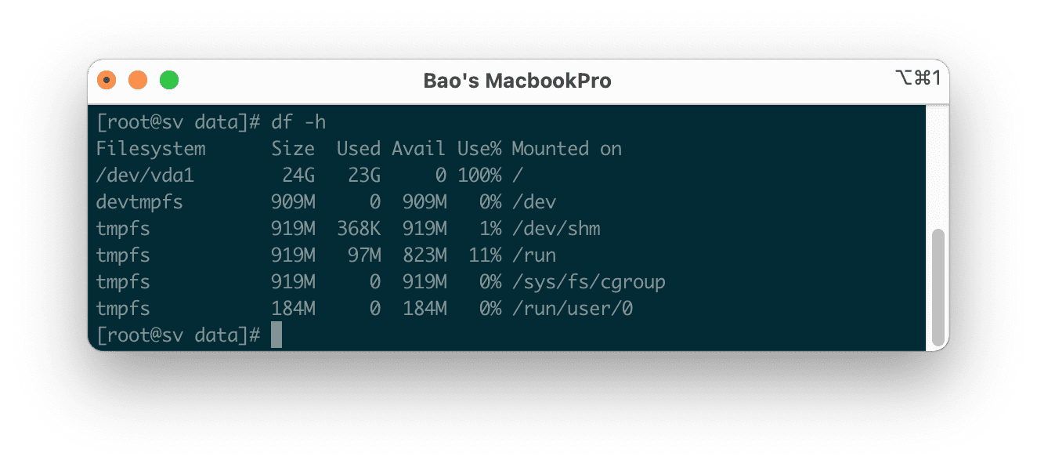Click the /run/user/0 mount point text

pos(573,308)
